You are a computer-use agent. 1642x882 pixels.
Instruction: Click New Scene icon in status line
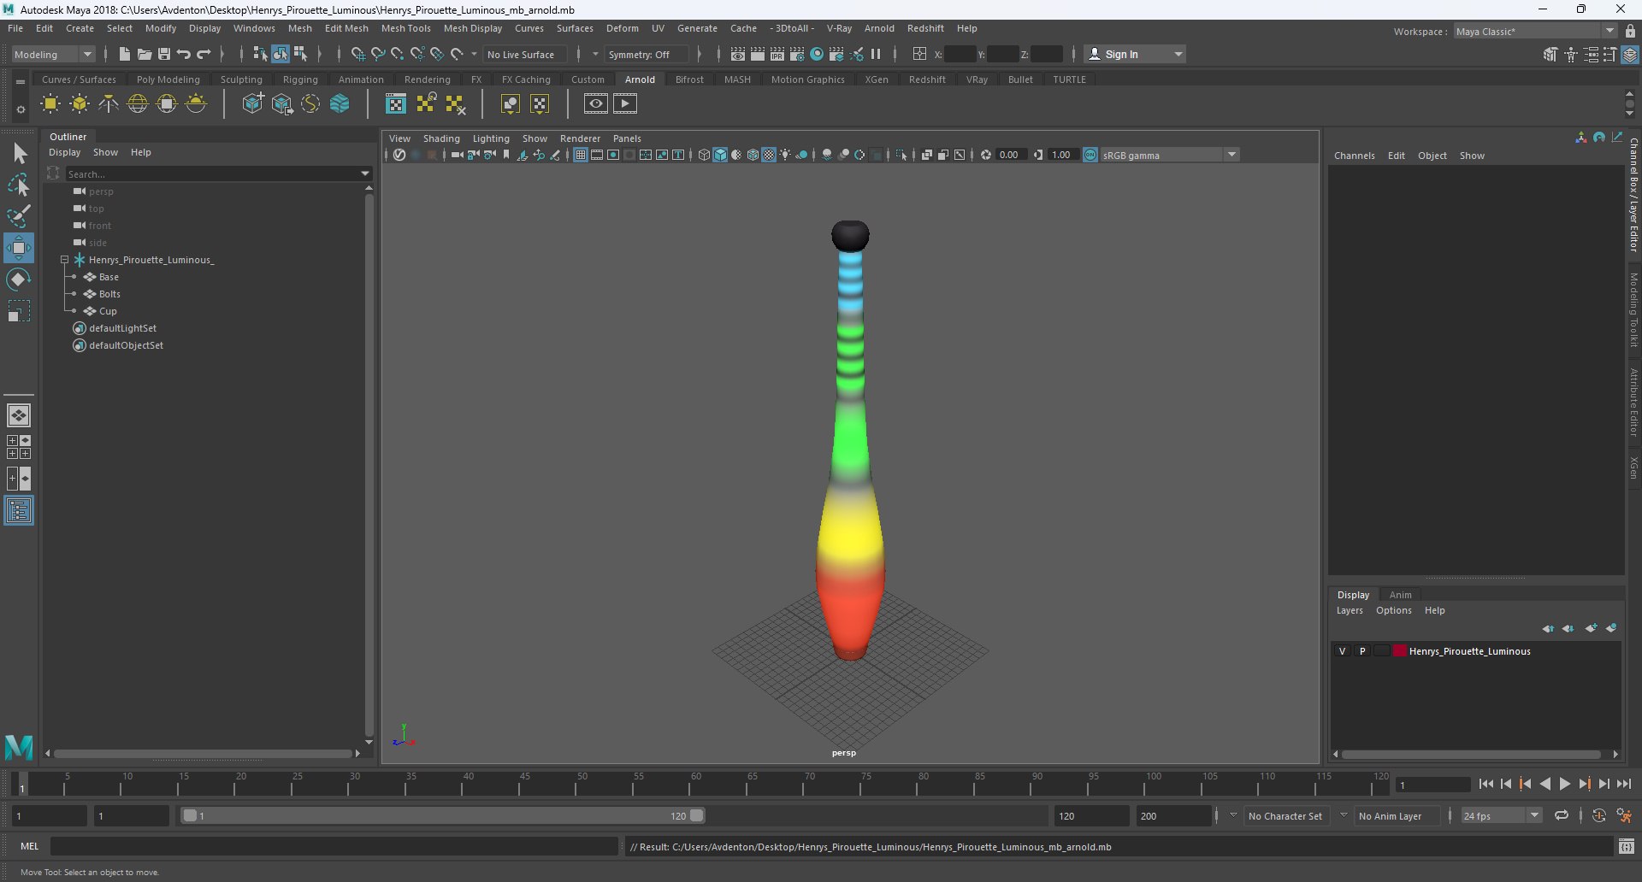tap(124, 54)
